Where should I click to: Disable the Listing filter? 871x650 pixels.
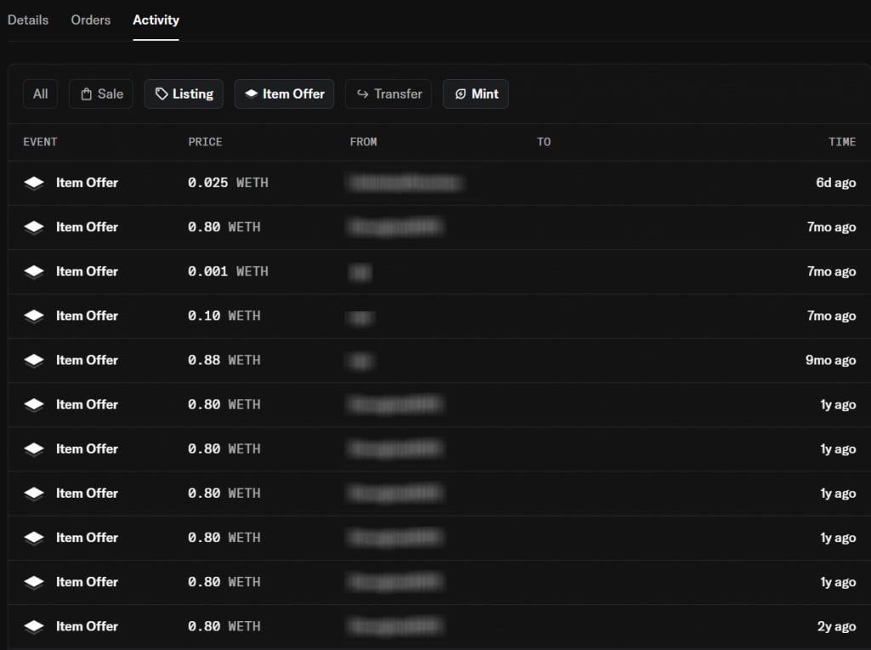[184, 94]
